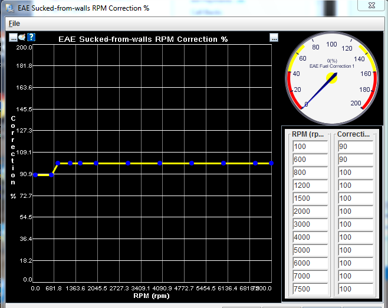Image resolution: width=388 pixels, height=308 pixels.
Task: Click the help question mark icon
Action: 31,37
